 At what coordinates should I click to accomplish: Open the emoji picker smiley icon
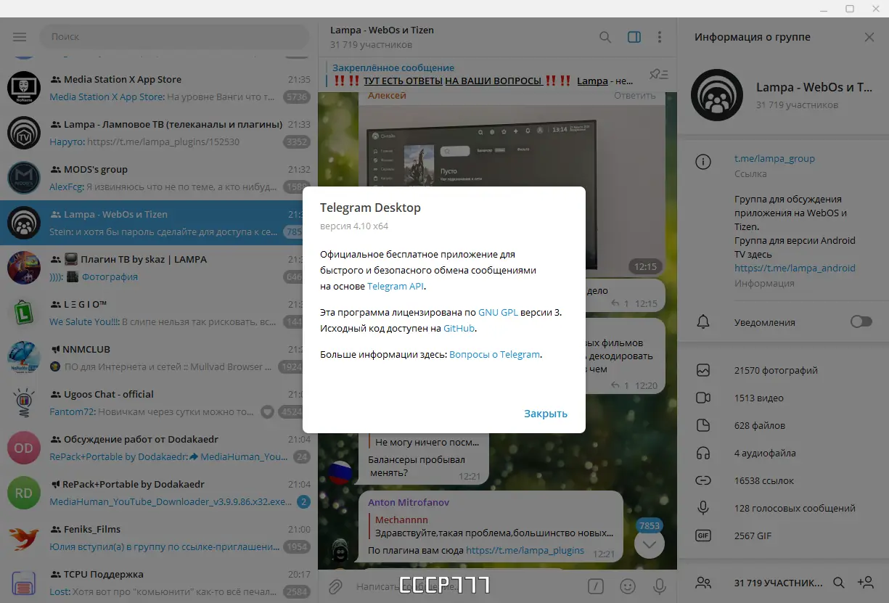coord(628,586)
